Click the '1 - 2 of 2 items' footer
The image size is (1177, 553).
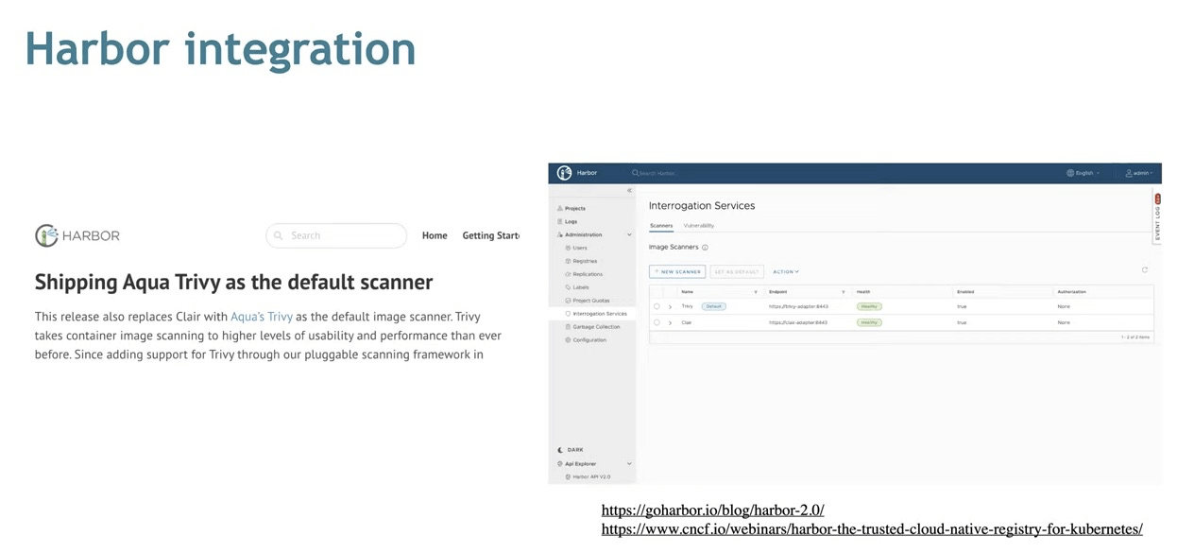click(1135, 337)
